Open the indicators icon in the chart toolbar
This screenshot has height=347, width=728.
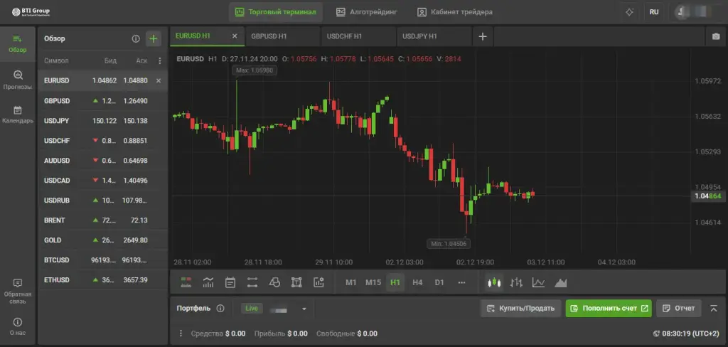point(208,282)
